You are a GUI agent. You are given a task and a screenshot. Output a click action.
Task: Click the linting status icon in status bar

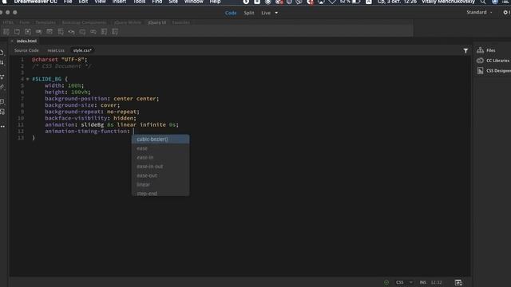[386, 282]
